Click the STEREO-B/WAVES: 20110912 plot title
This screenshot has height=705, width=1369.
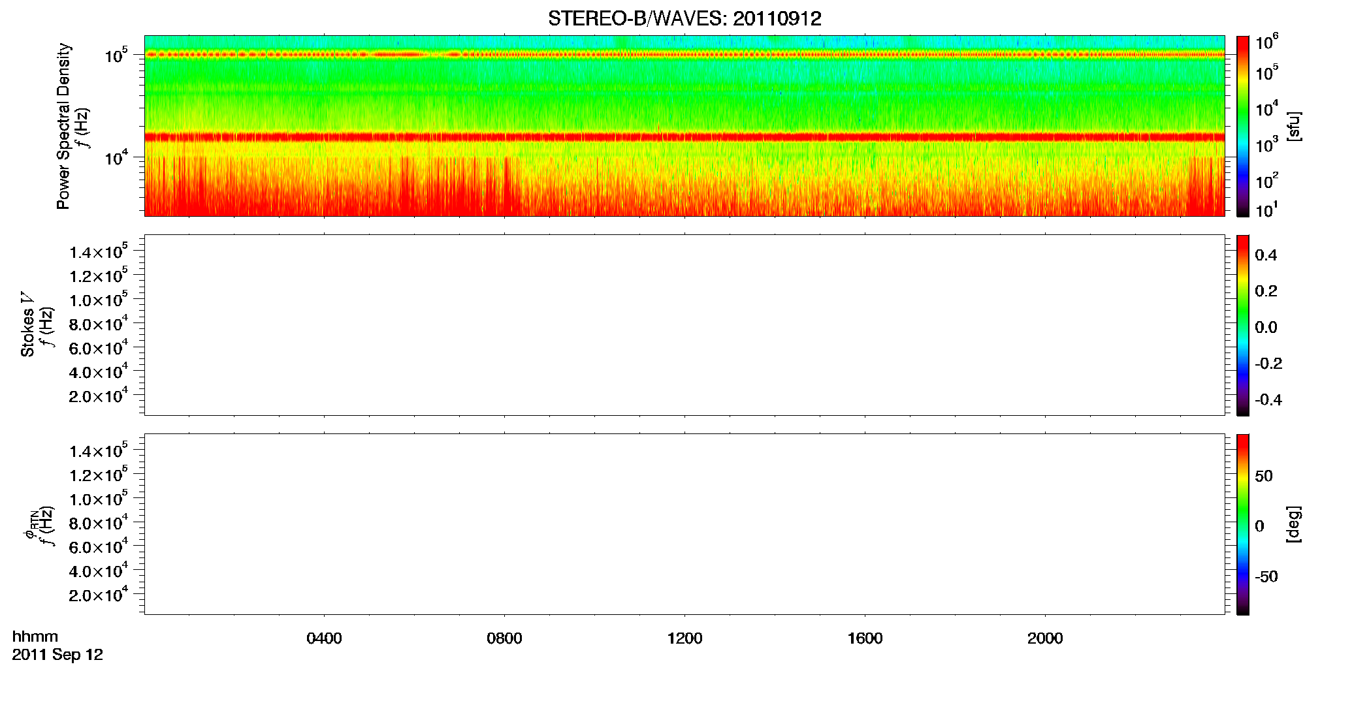click(x=684, y=18)
